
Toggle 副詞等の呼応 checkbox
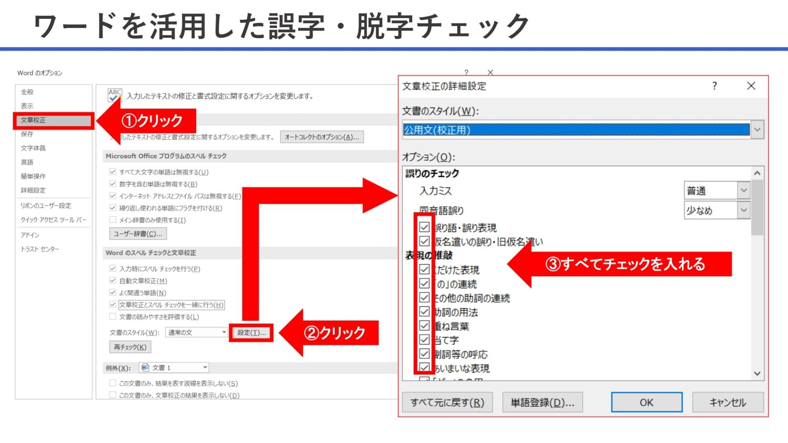coord(424,354)
